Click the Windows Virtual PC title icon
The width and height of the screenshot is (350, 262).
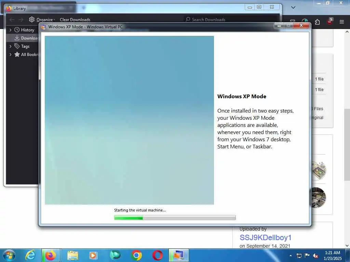pyautogui.click(x=43, y=27)
